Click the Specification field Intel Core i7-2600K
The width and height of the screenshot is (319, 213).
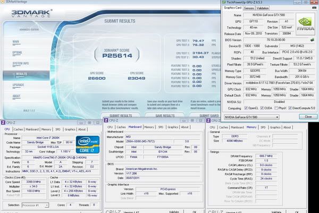point(60,158)
